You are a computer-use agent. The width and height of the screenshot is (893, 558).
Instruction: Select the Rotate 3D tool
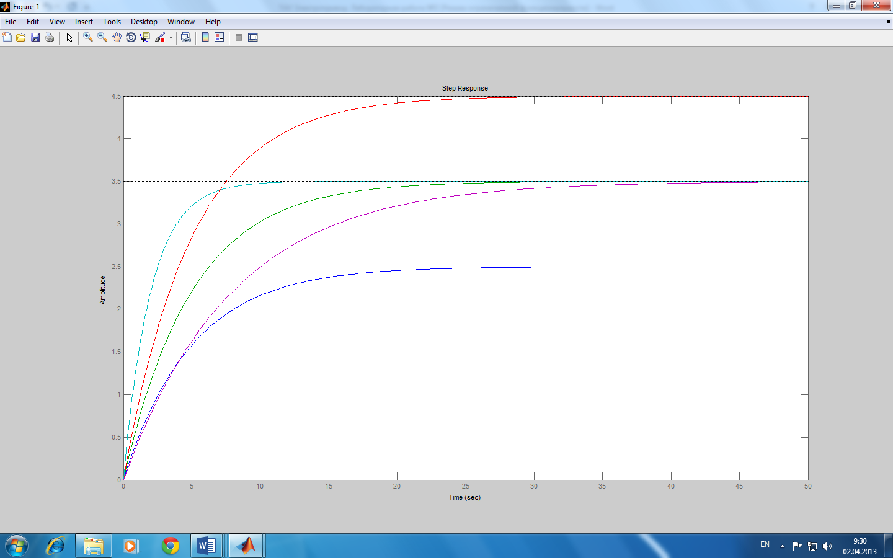coord(131,37)
